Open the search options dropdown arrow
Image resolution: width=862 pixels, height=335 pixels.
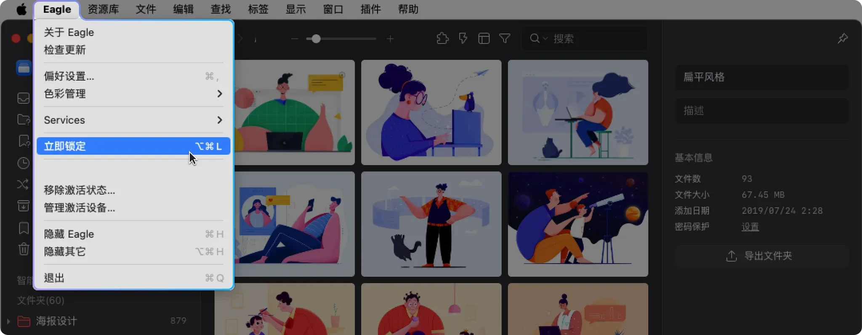(x=545, y=39)
